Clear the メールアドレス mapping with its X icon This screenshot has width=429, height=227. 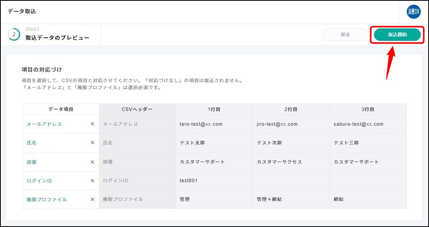coord(92,124)
